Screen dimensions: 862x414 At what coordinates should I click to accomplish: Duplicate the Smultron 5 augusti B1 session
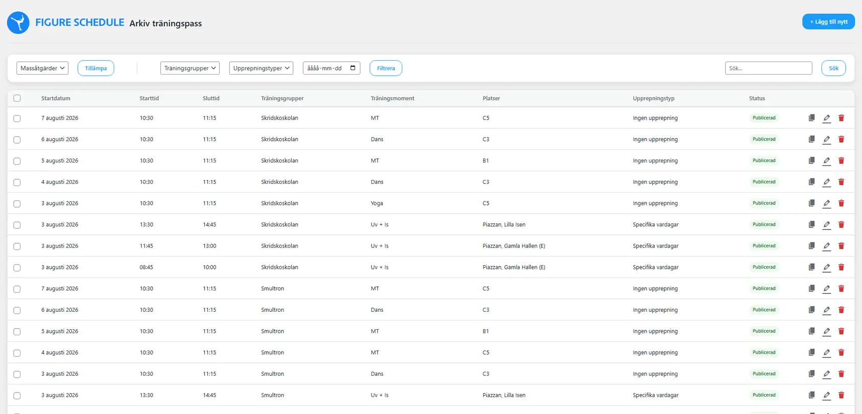tap(811, 331)
